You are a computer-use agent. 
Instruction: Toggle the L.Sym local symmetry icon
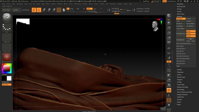(169, 54)
